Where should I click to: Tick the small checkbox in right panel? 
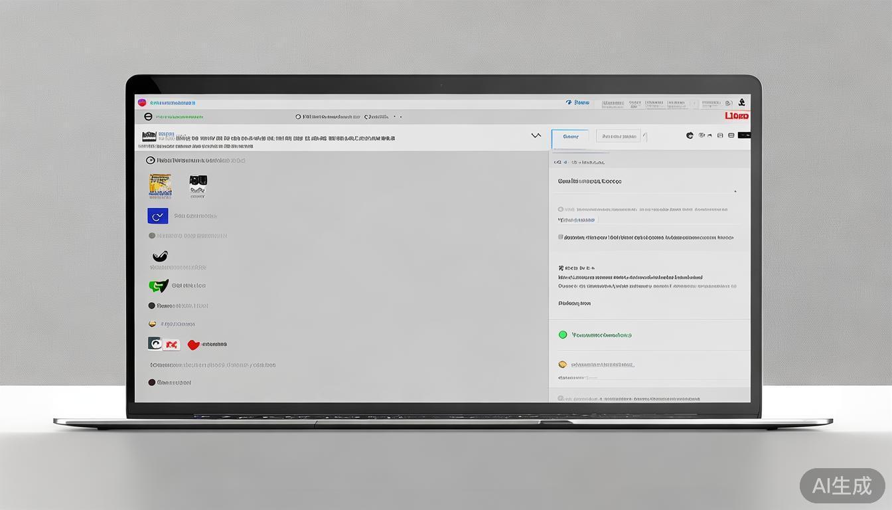(x=561, y=237)
